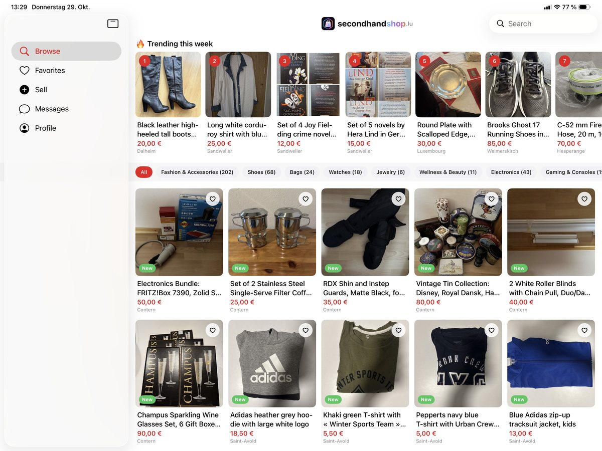Click the Favorites heart icon in sidebar
This screenshot has height=451, width=602.
[24, 71]
